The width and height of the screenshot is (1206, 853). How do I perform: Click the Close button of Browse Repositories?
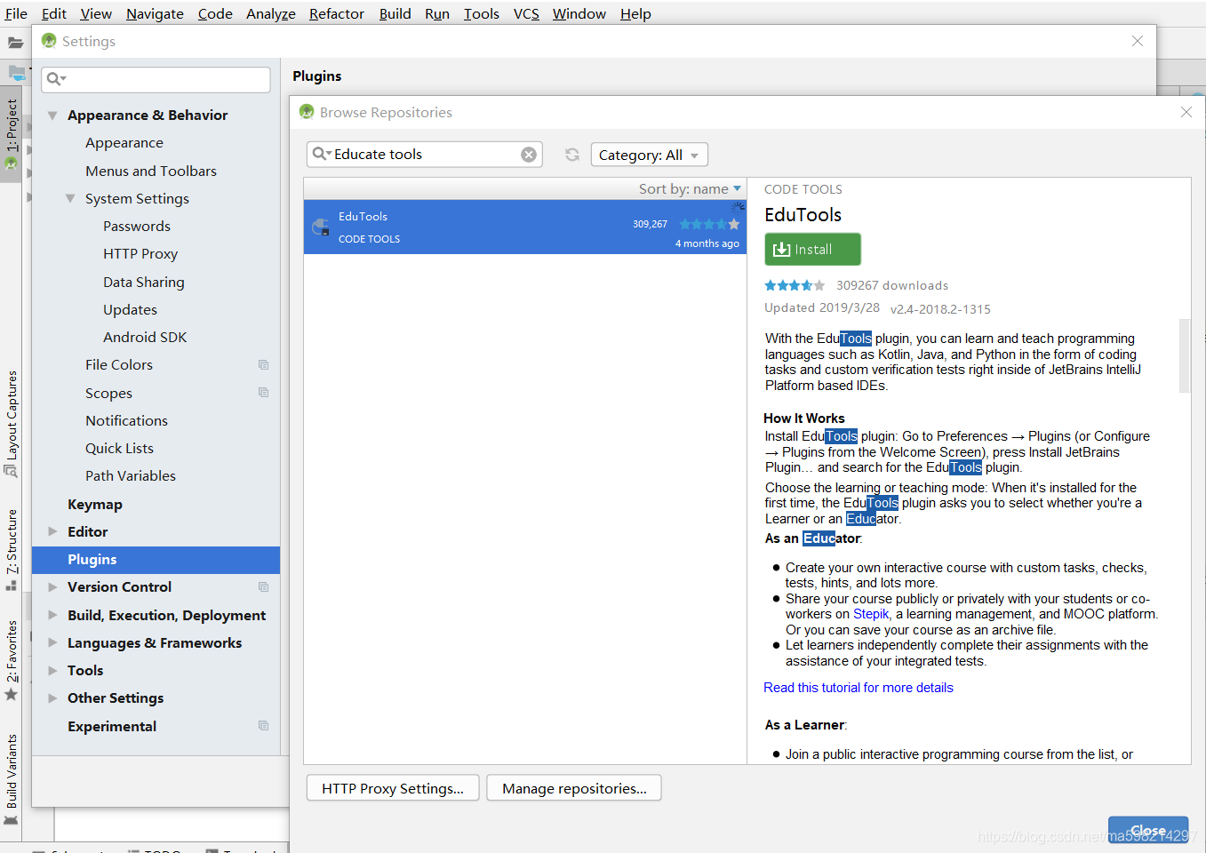(1147, 830)
